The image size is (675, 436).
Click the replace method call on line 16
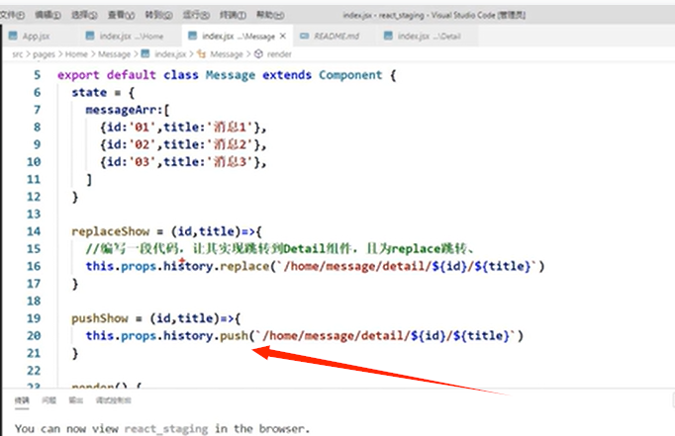[244, 267]
